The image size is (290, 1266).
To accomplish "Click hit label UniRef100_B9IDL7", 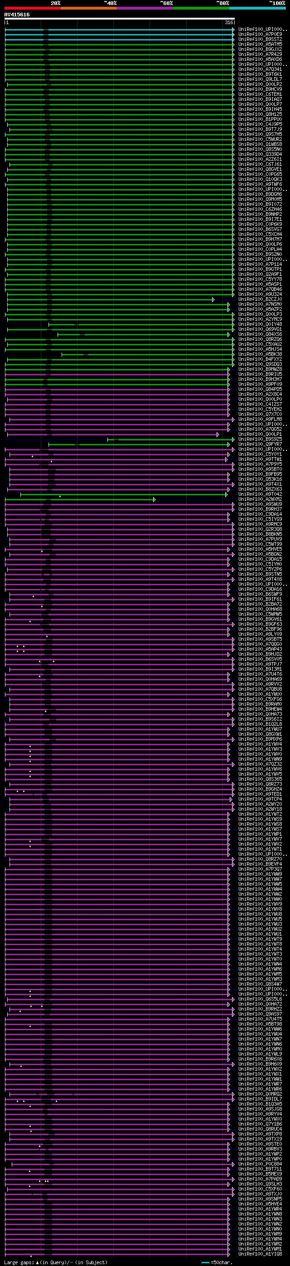I will pos(260,1099).
